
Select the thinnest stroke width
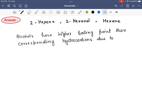pyautogui.click(x=105, y=12)
